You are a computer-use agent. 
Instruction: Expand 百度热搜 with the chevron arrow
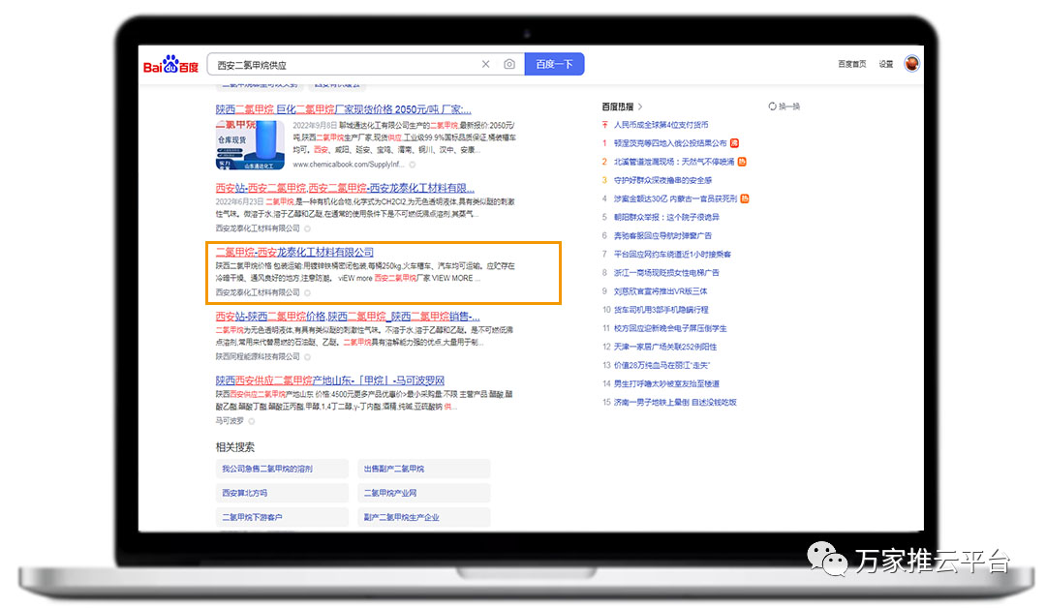(640, 106)
